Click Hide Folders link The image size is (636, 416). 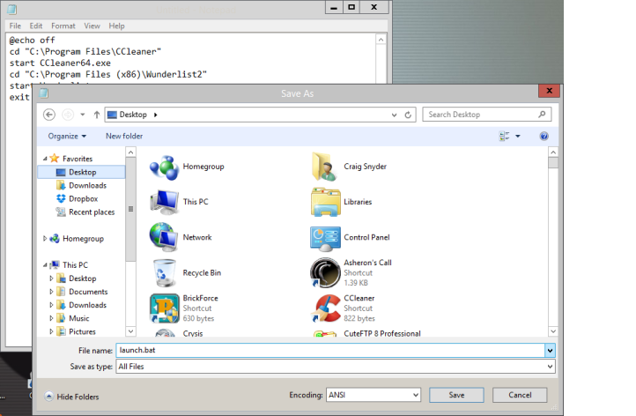pyautogui.click(x=78, y=397)
